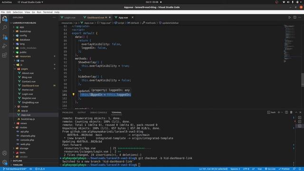Switch to the OUTPUT panel tab
The image size is (304, 171).
point(81,113)
